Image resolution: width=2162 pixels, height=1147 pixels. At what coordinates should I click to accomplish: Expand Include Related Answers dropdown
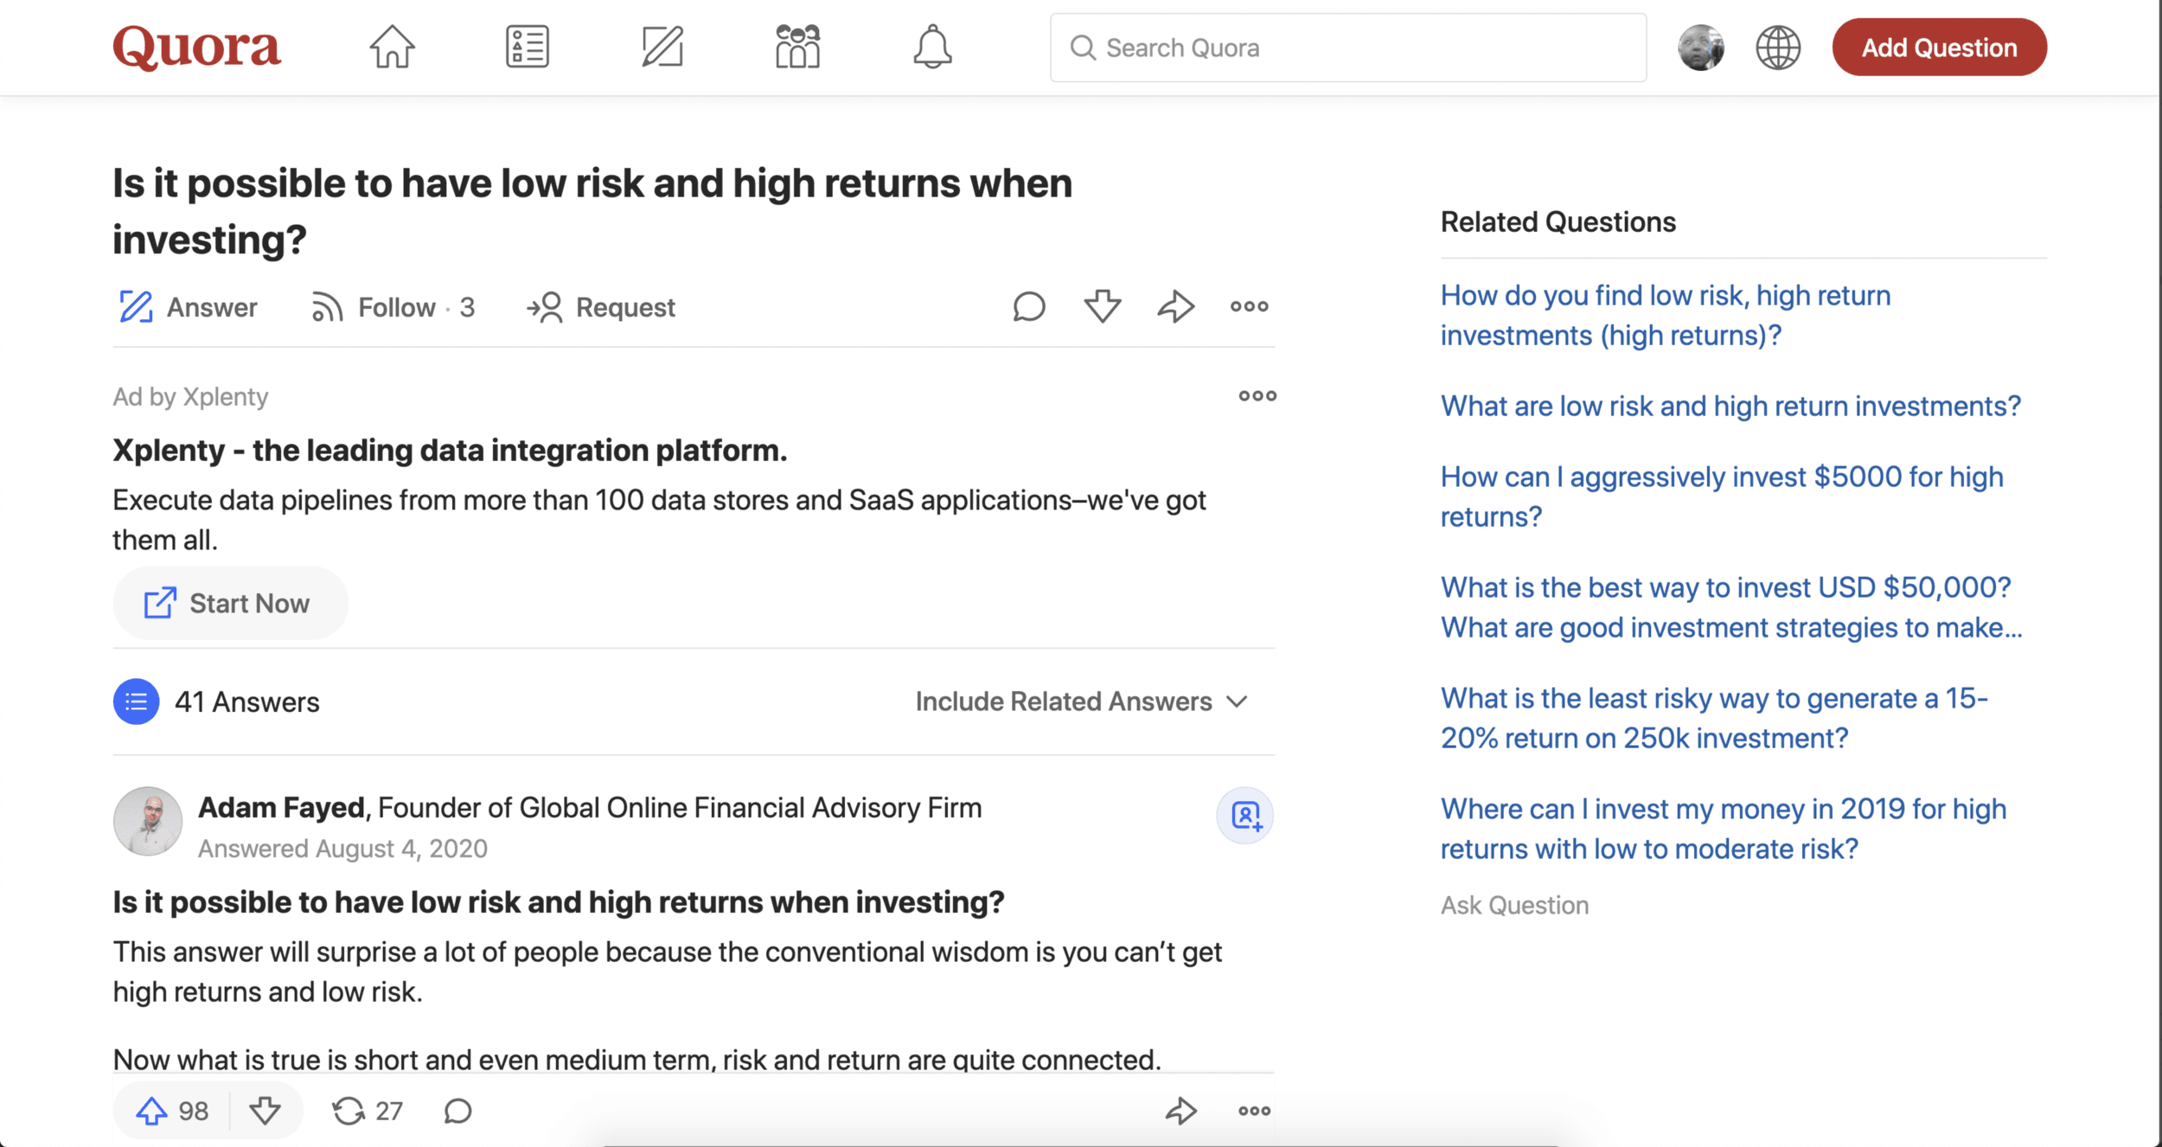point(1081,702)
